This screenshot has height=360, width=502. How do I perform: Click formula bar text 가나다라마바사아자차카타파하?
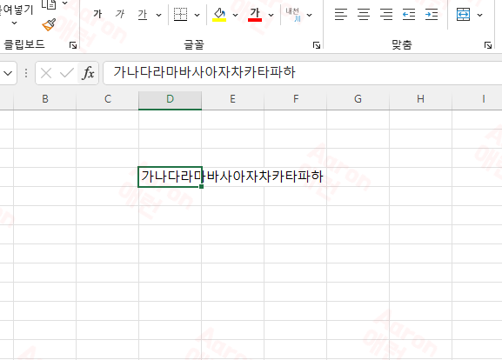(x=204, y=72)
